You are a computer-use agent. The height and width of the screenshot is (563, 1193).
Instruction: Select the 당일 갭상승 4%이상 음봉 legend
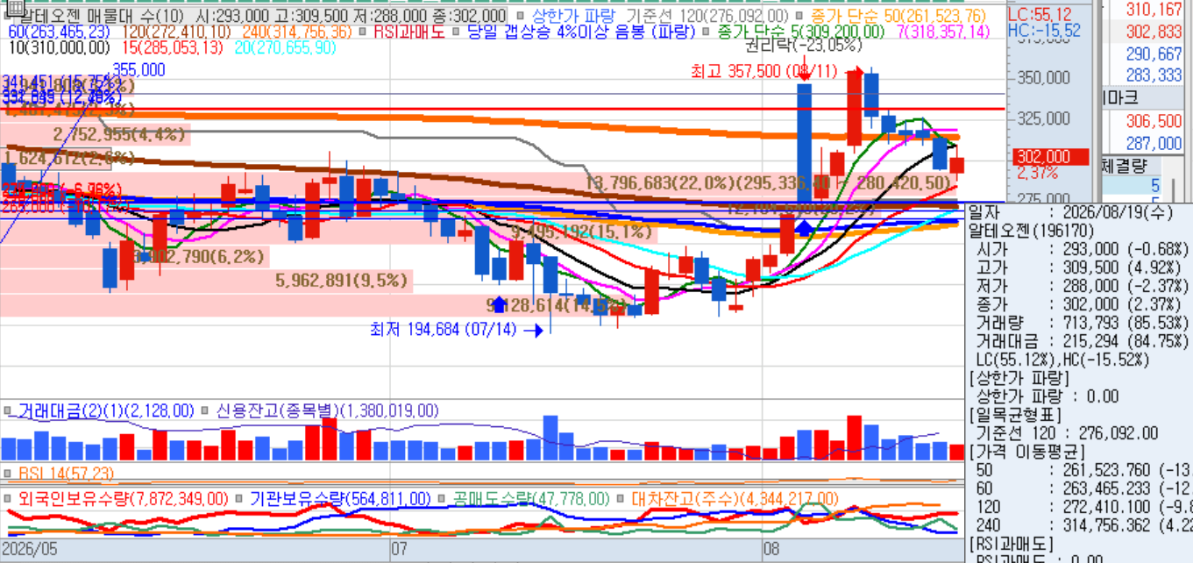tap(582, 32)
